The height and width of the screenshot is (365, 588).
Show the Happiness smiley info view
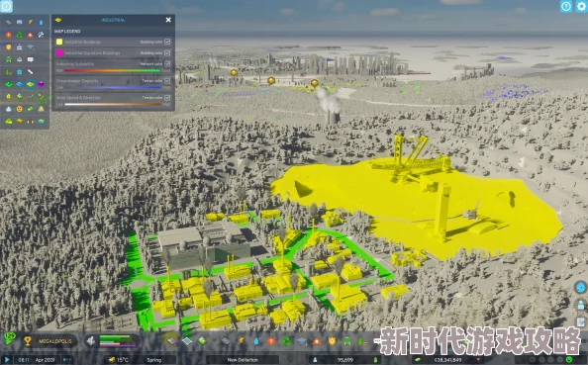tap(19, 109)
